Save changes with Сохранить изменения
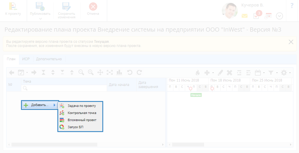Screen dimensions: 299x153 click(x=67, y=10)
